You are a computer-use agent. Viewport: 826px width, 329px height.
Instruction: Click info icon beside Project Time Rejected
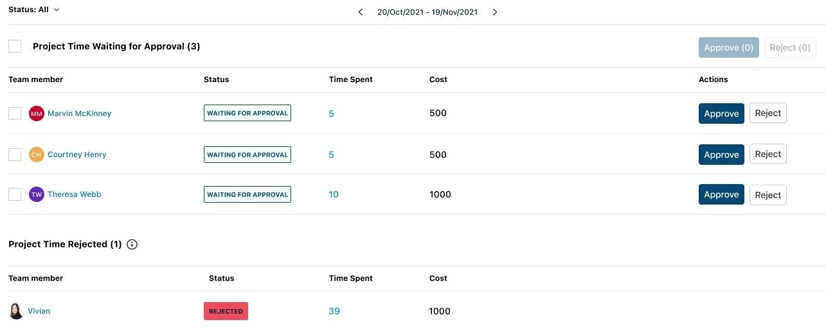[x=132, y=244]
